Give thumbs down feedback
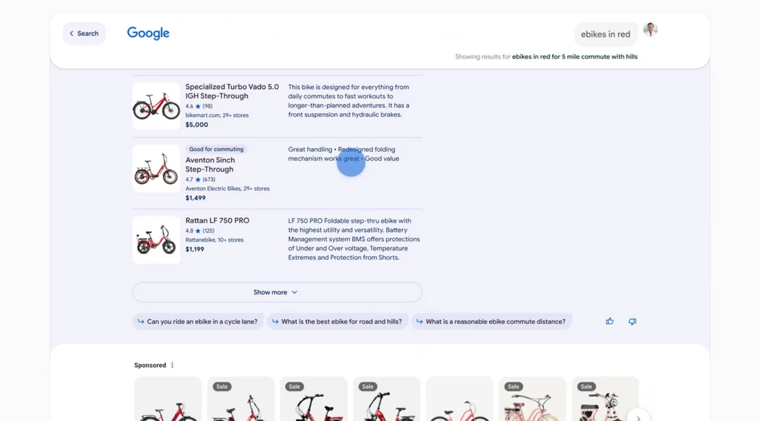 pos(632,322)
